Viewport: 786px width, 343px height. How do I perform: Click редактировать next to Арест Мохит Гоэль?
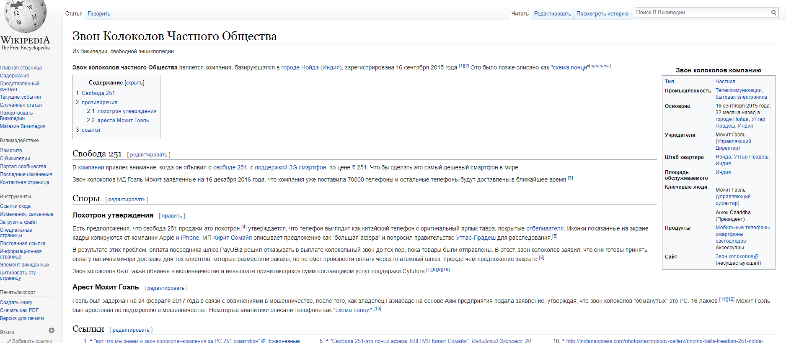166,288
